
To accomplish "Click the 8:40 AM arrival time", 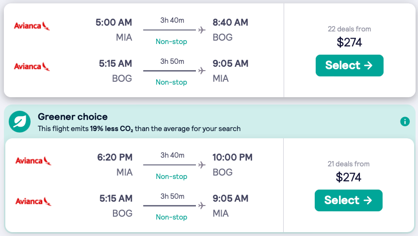I will pyautogui.click(x=230, y=23).
